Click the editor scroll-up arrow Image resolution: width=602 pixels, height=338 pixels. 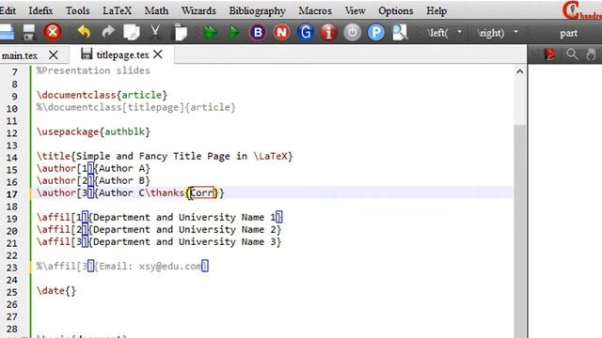(520, 71)
